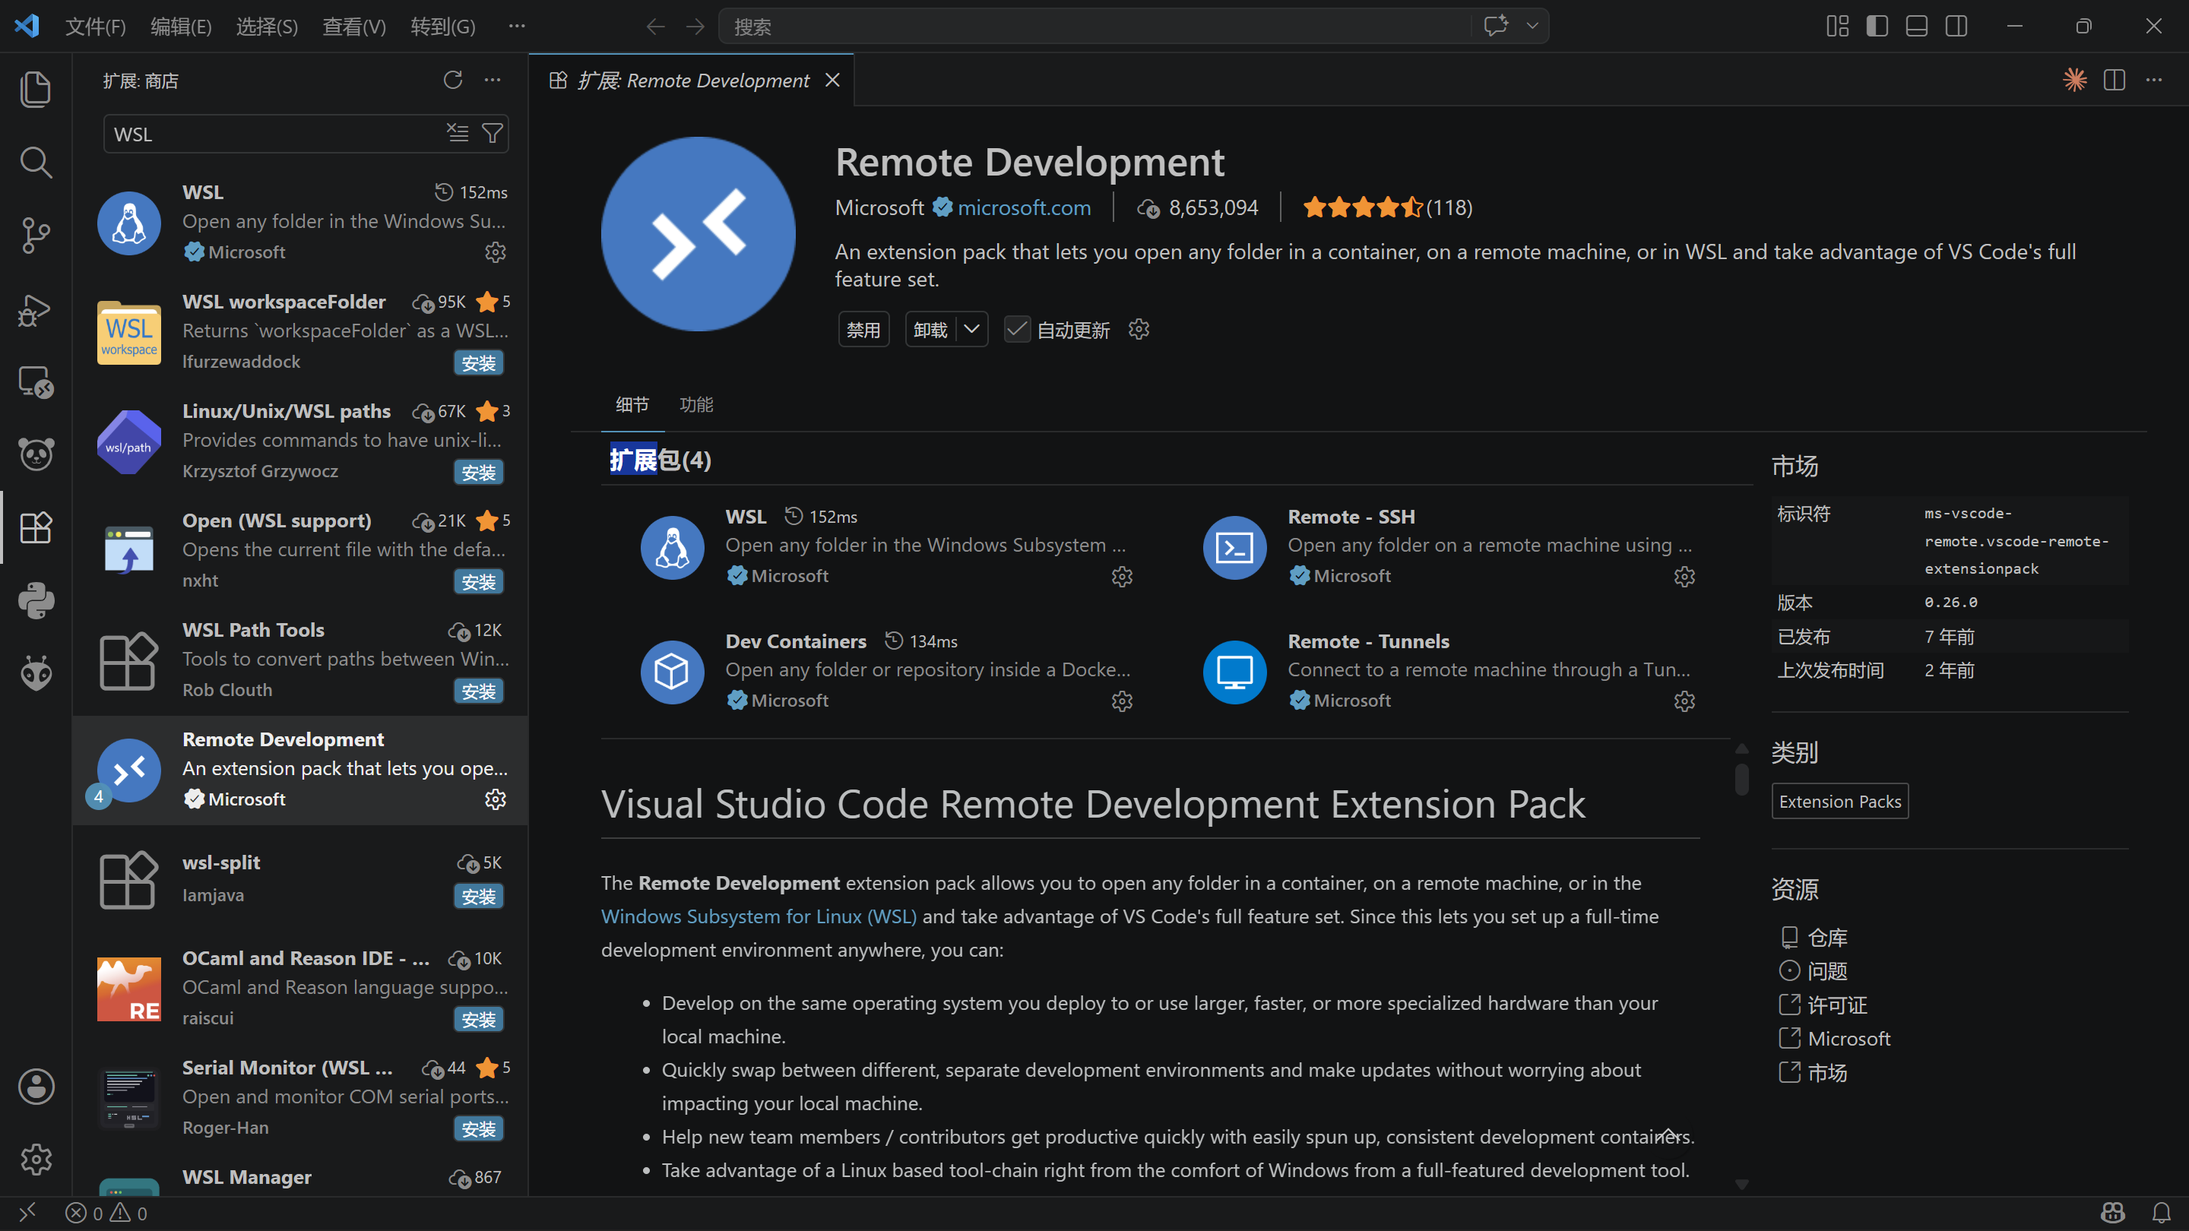
Task: Open more actions menu in editor toolbar
Action: [x=2154, y=80]
